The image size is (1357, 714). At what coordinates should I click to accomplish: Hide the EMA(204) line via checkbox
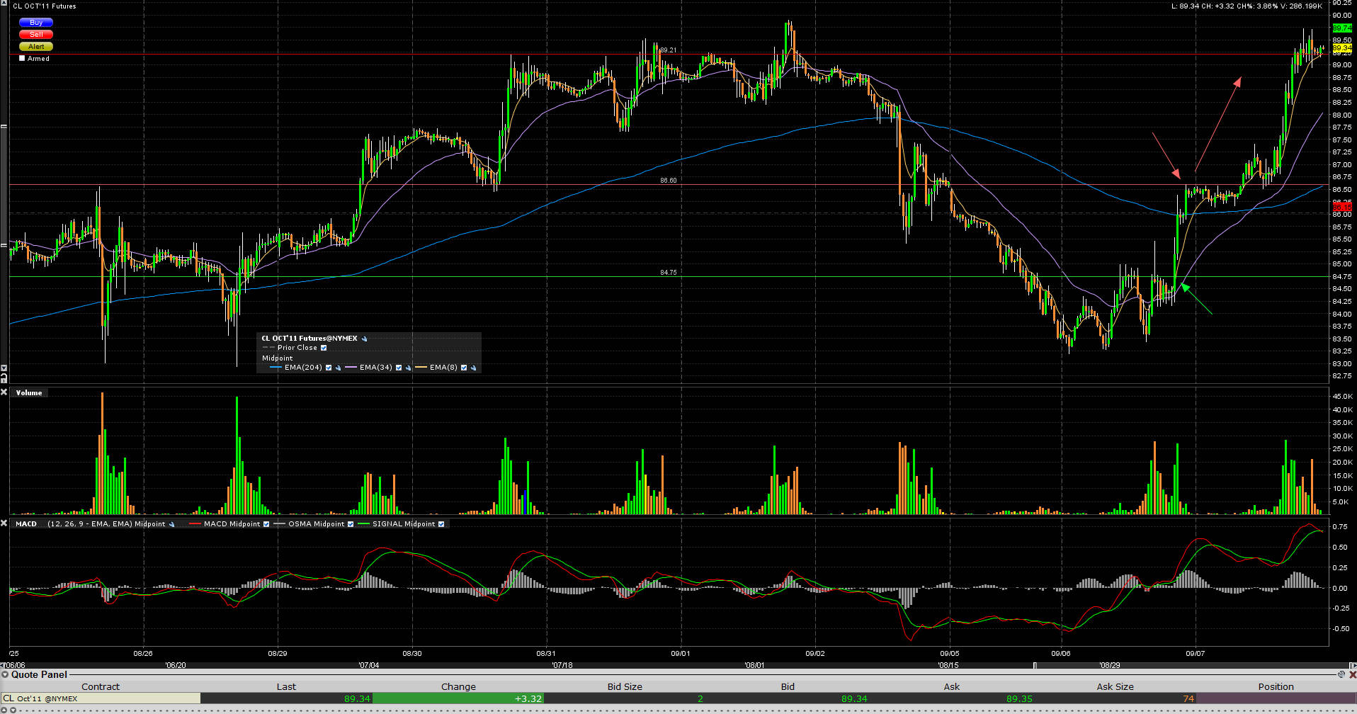click(x=329, y=368)
